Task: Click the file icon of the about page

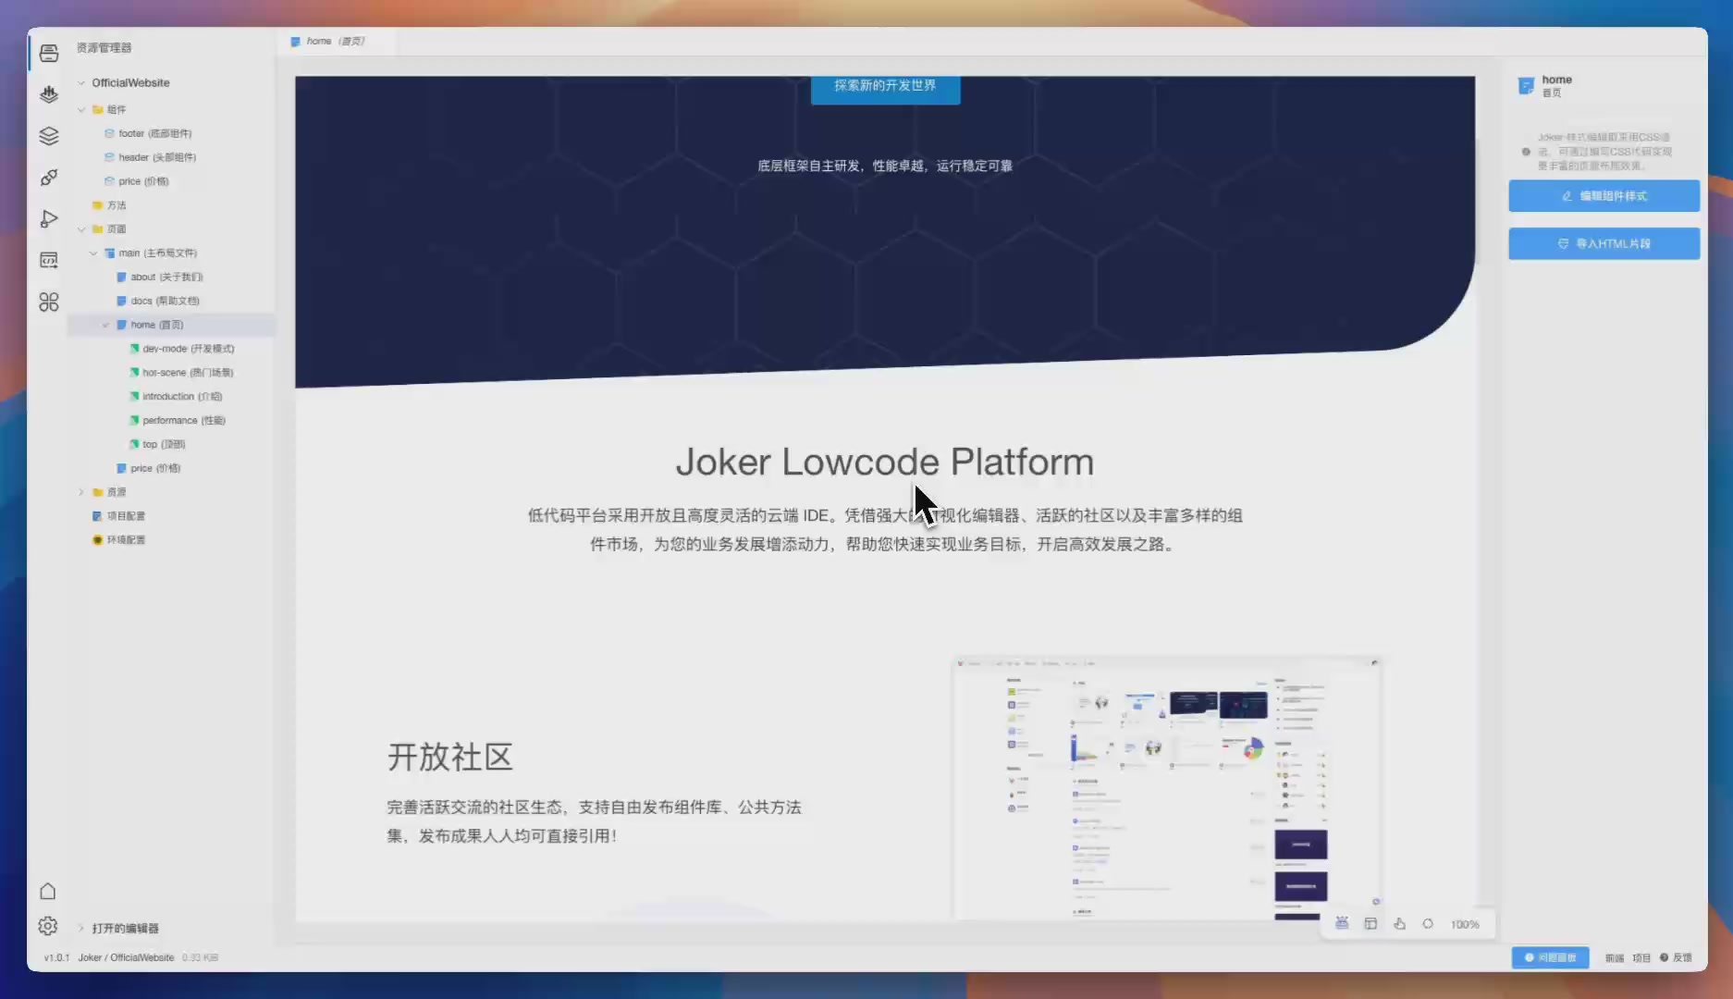Action: (x=121, y=277)
